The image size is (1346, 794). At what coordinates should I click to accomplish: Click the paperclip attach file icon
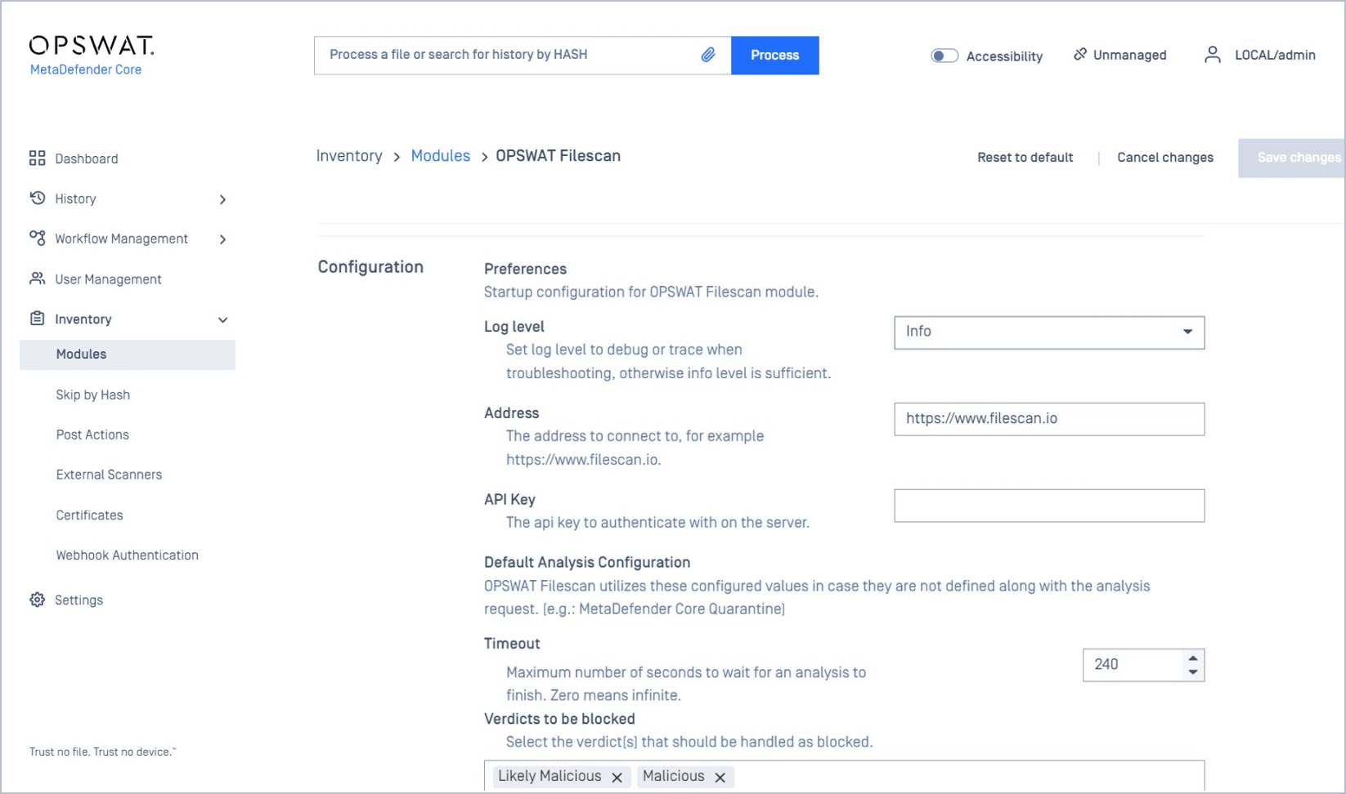click(x=708, y=55)
